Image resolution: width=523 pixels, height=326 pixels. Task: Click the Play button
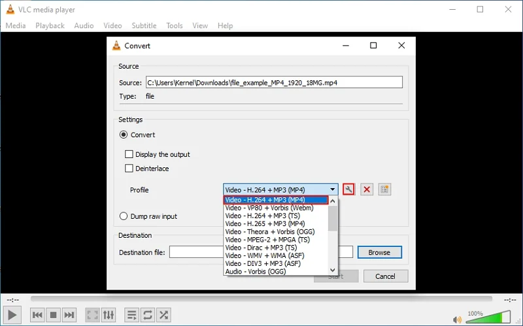(12, 315)
